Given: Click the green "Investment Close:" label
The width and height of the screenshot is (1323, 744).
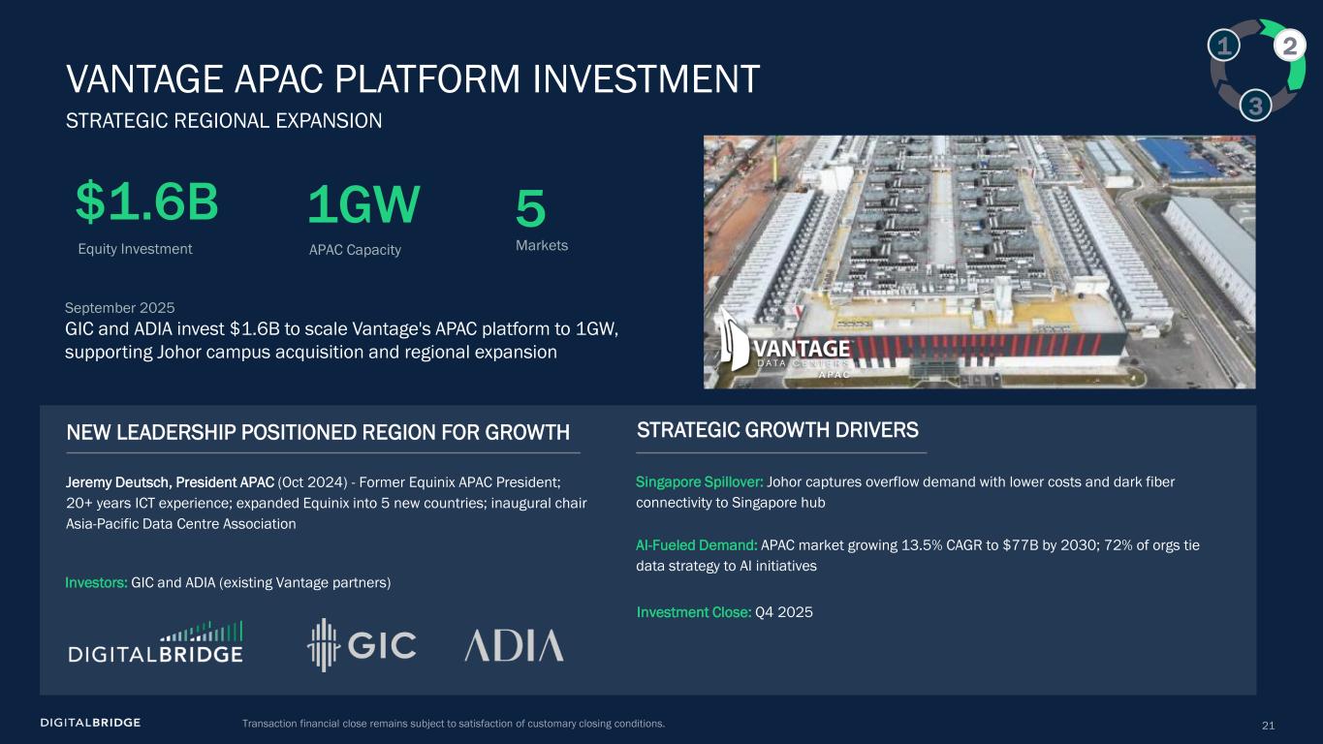Looking at the screenshot, I should click(x=694, y=612).
